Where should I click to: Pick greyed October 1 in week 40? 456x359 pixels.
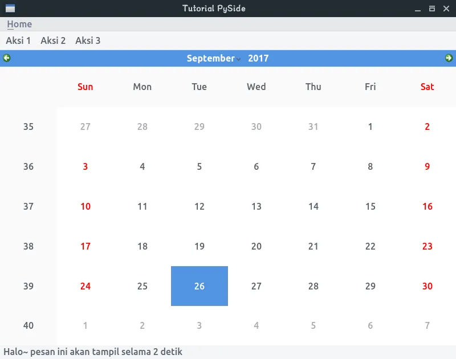coord(85,325)
